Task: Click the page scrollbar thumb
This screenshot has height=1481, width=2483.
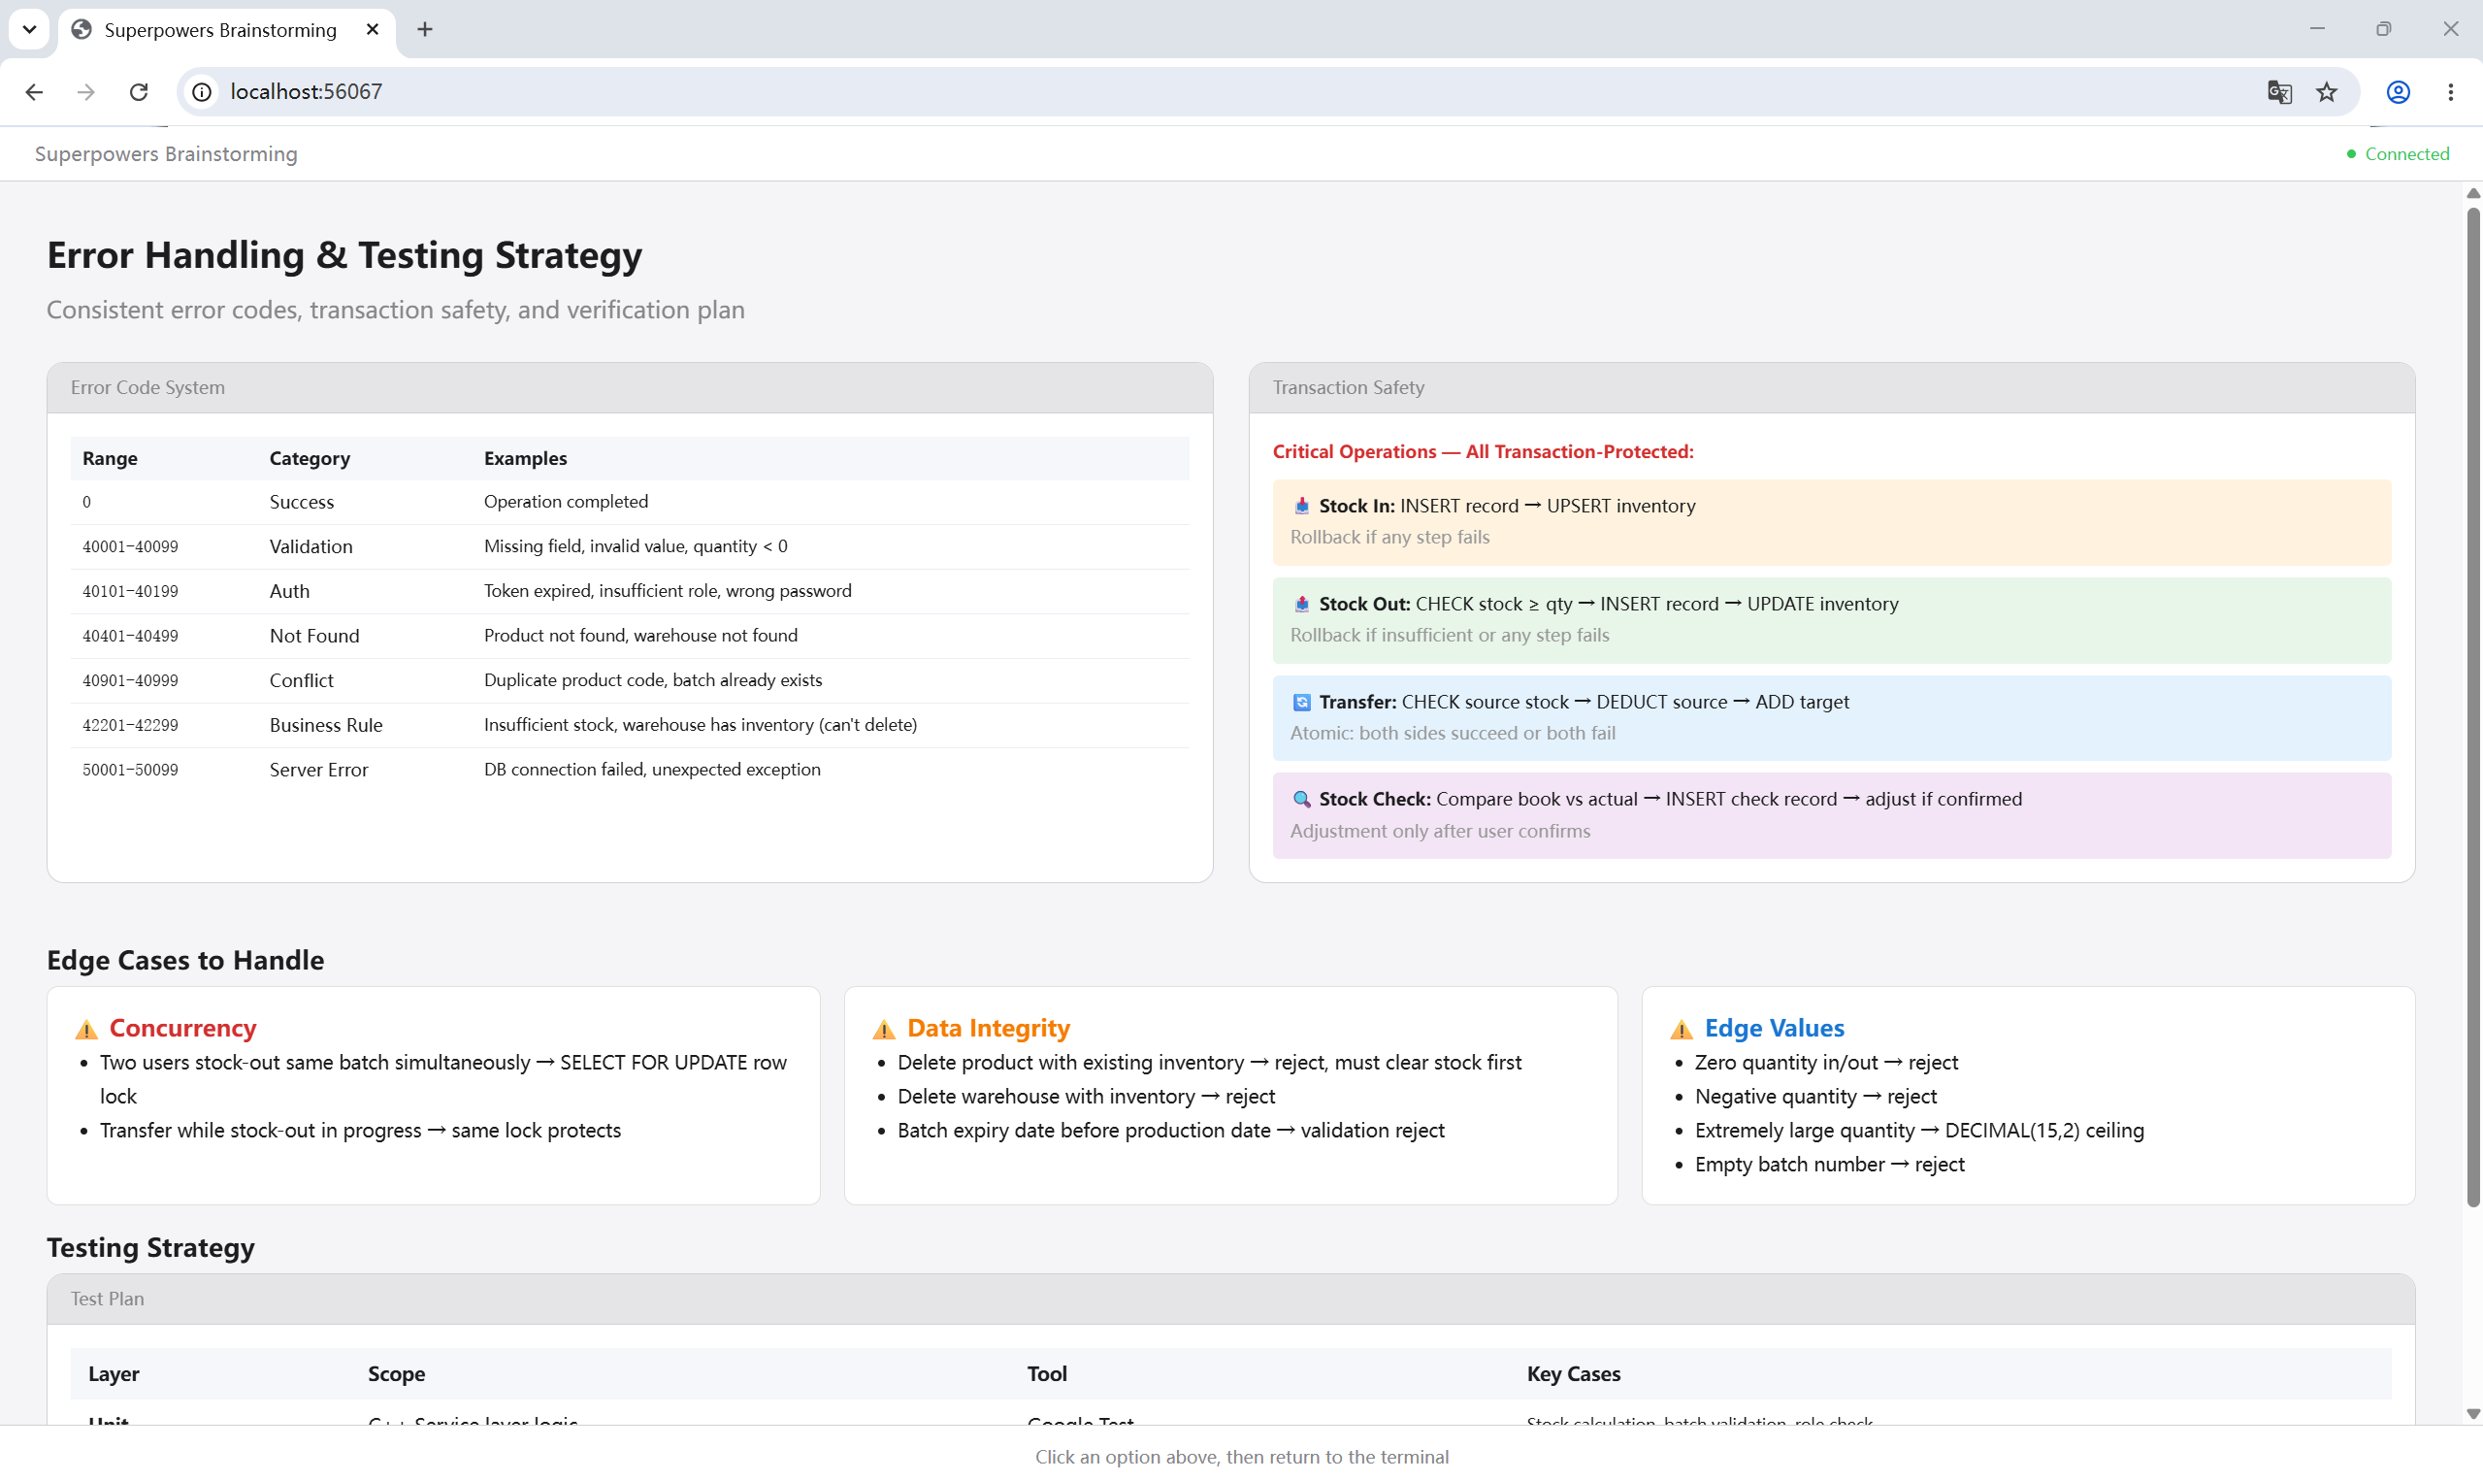Action: pos(2473,707)
